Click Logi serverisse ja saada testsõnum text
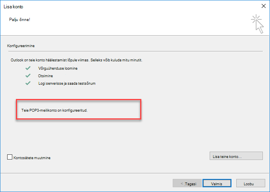This screenshot has height=192, width=270. pos(67,84)
